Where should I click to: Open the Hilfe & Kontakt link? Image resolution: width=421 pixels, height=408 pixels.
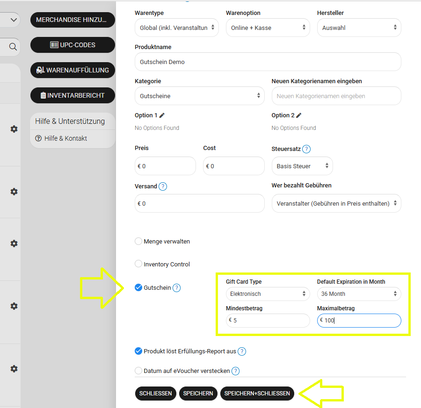(x=65, y=138)
